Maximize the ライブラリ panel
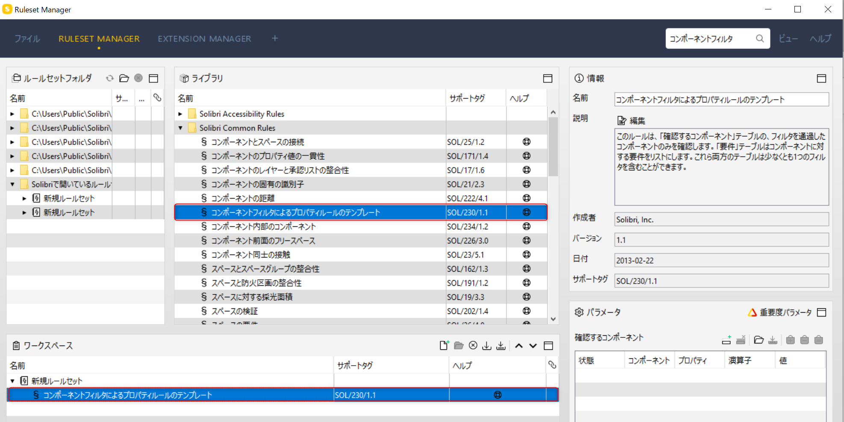This screenshot has height=422, width=844. click(548, 78)
